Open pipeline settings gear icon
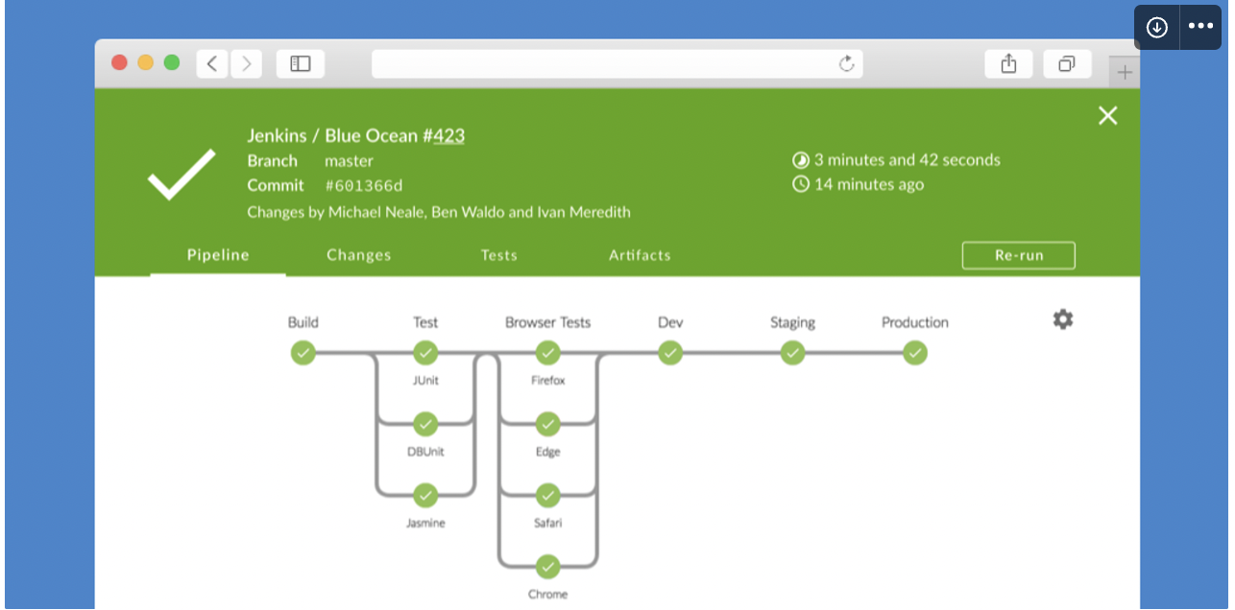The image size is (1235, 610). click(1063, 319)
